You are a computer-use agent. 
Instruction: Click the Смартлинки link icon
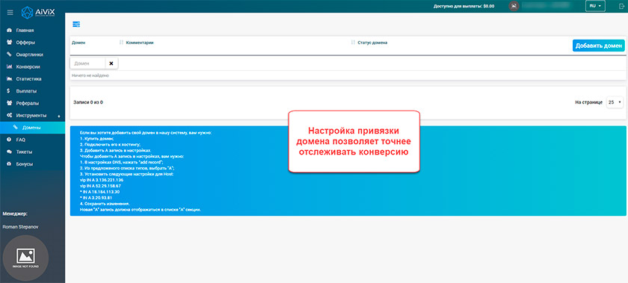point(9,55)
